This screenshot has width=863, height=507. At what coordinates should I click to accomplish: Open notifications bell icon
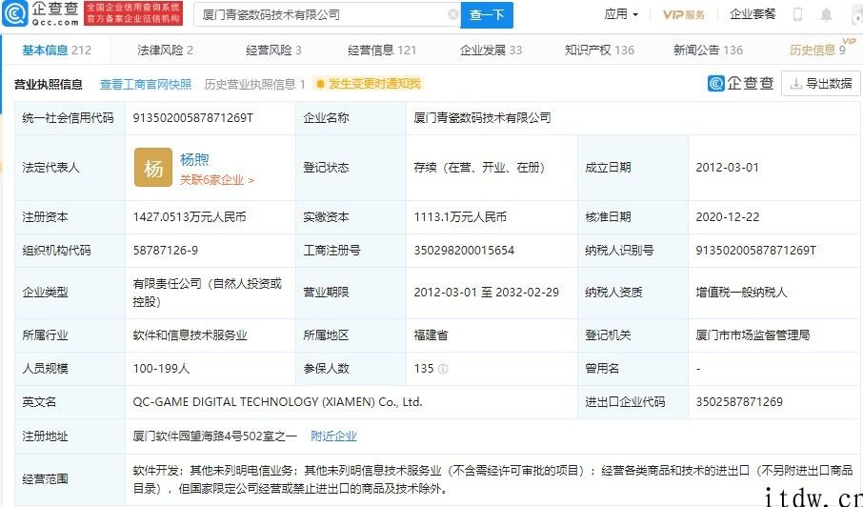(826, 15)
